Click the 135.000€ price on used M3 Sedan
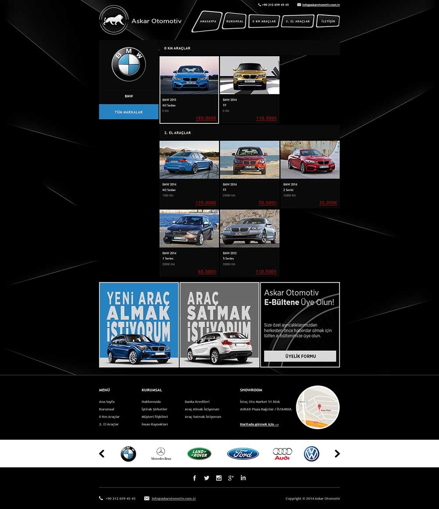The image size is (439, 509). [206, 203]
